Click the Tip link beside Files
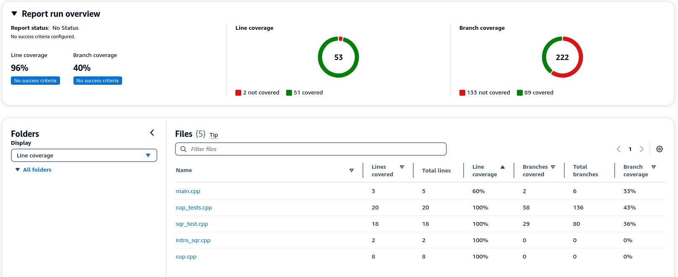Screen dimensions: 678x277 point(214,135)
